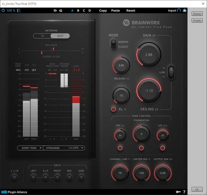The width and height of the screenshot is (207, 195).
Task: Click the 100 % scaling value
Action: click(11, 10)
